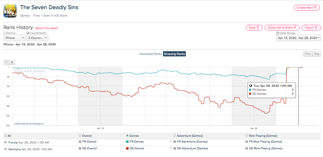Click the vertical time marker line on chart
This screenshot has width=323, height=157.
click(x=298, y=96)
